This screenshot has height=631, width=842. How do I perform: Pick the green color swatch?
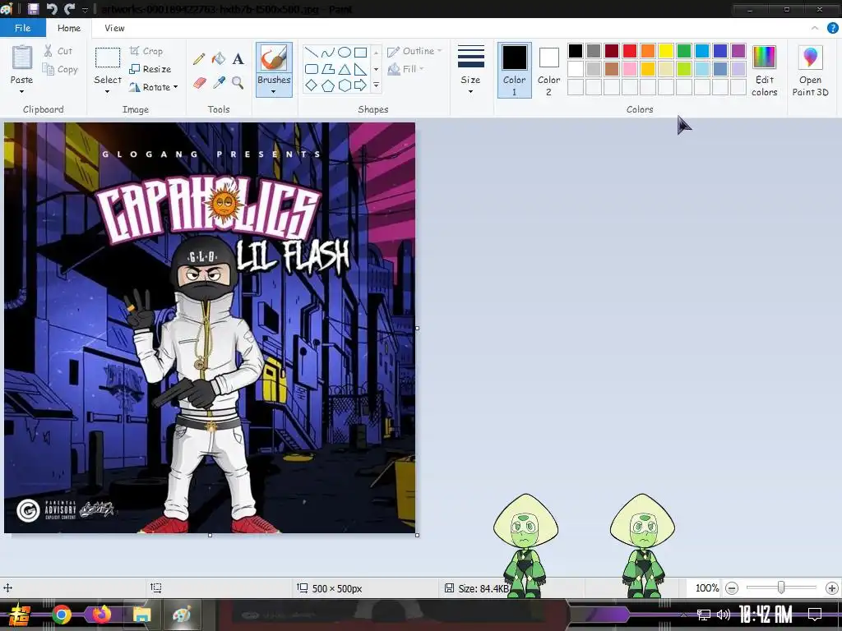[x=683, y=51]
